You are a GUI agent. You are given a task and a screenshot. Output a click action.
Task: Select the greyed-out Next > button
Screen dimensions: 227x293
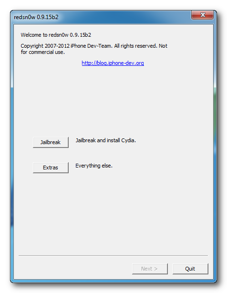click(150, 269)
